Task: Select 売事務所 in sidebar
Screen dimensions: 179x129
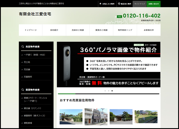Action: coord(36,77)
